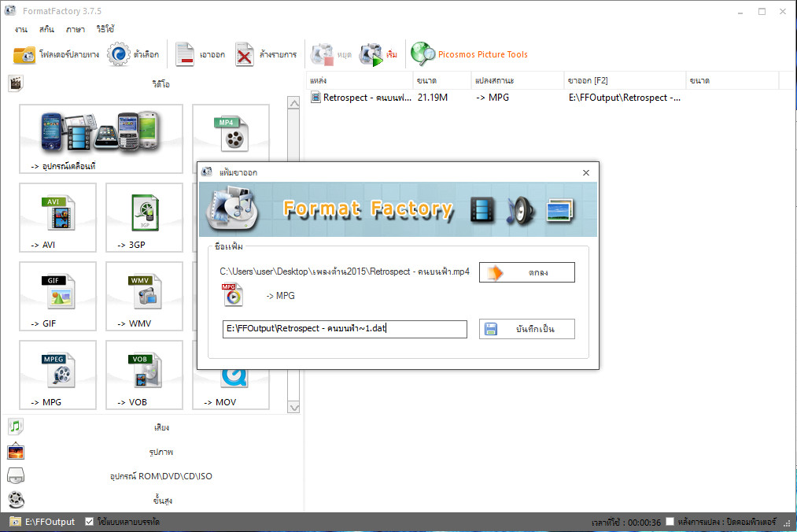
Task: Open the output folder toolbar icon
Action: pyautogui.click(x=24, y=55)
